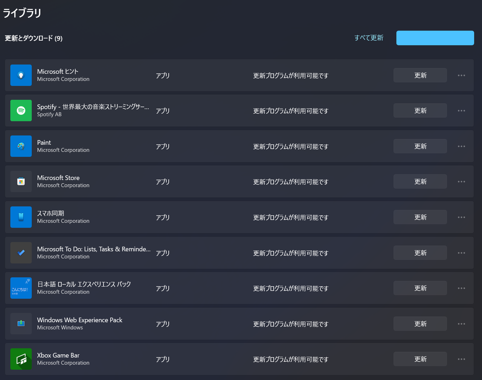The width and height of the screenshot is (482, 380).
Task: Click the Microsoft ヒント lightbulb app icon
Action: tap(21, 75)
